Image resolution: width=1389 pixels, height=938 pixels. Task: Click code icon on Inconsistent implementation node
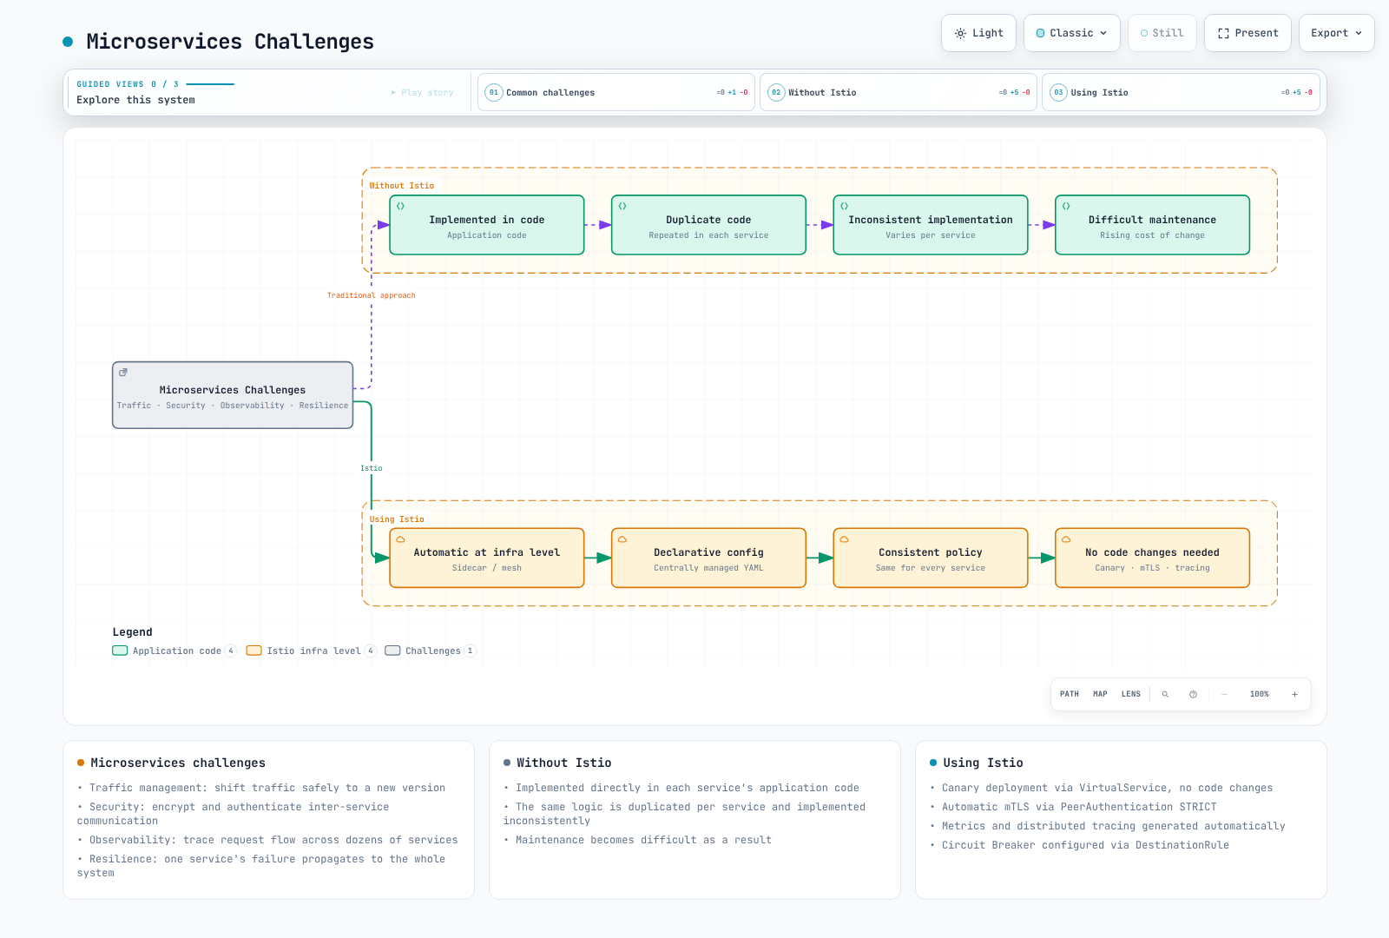[844, 206]
